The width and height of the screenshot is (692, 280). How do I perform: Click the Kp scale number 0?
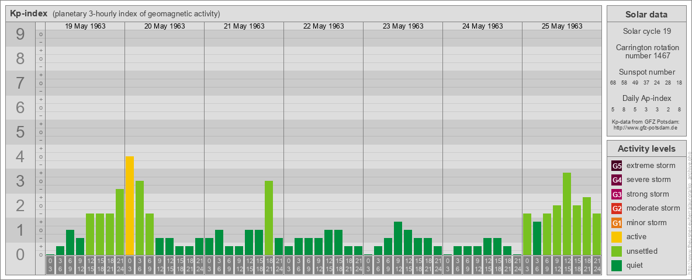[x=20, y=254]
